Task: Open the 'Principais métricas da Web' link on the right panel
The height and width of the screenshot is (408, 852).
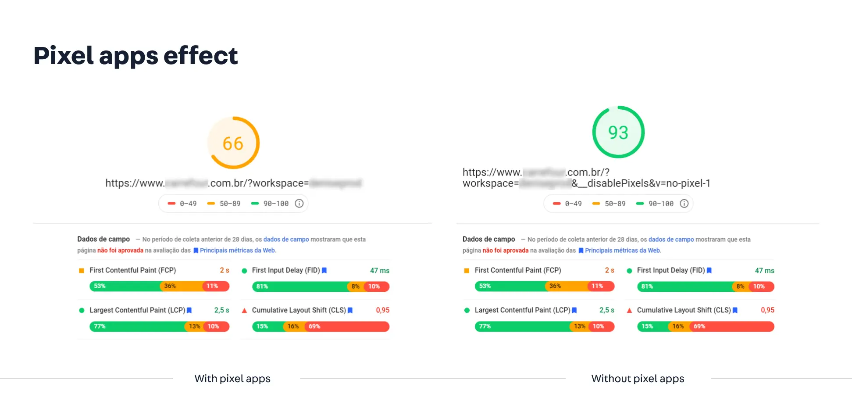Action: pos(623,250)
